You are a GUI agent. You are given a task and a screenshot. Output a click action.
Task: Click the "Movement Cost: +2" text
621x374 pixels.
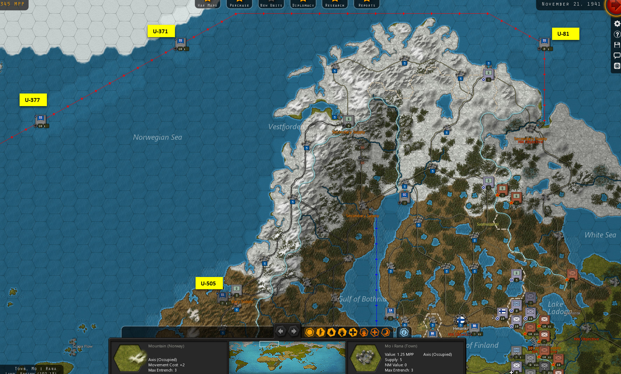[167, 365]
